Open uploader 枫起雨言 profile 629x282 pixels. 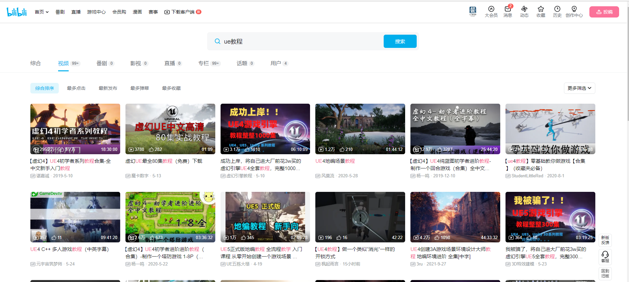[330, 264]
